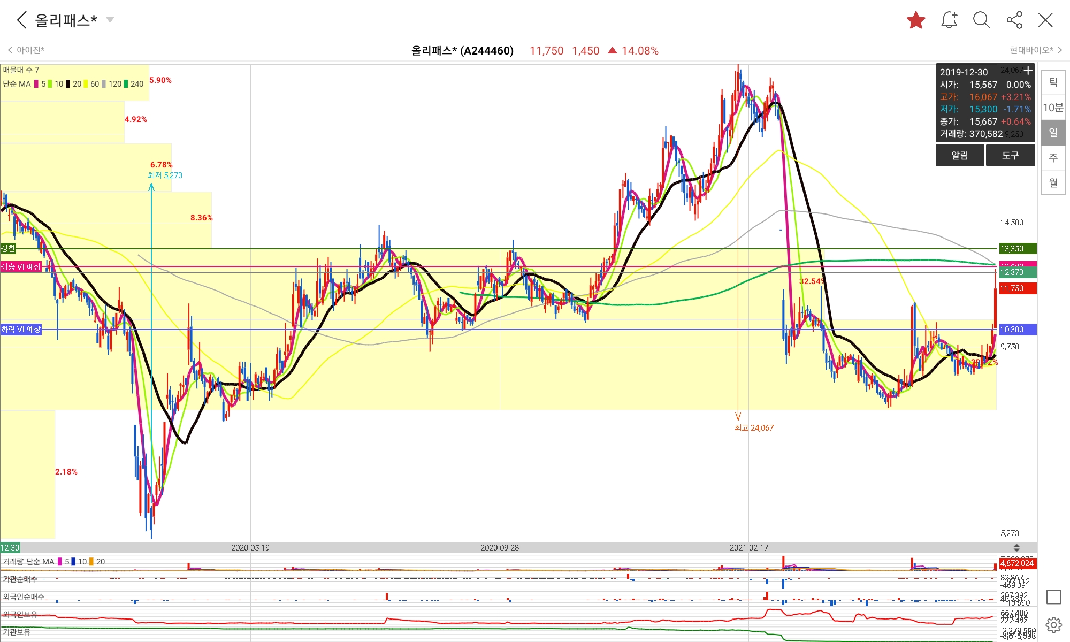Click the panel resize up-down arrows

(1017, 547)
